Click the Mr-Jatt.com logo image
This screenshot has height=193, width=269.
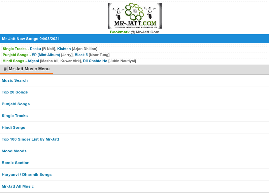135,16
